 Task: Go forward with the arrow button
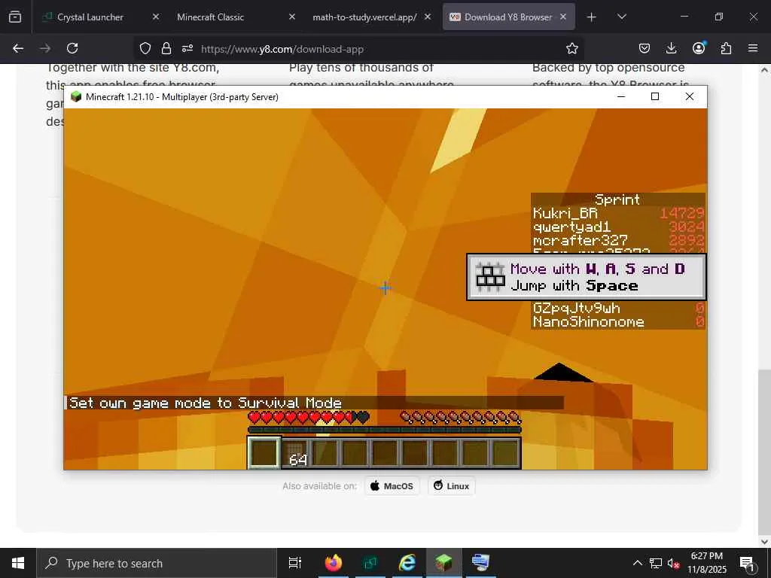click(45, 48)
